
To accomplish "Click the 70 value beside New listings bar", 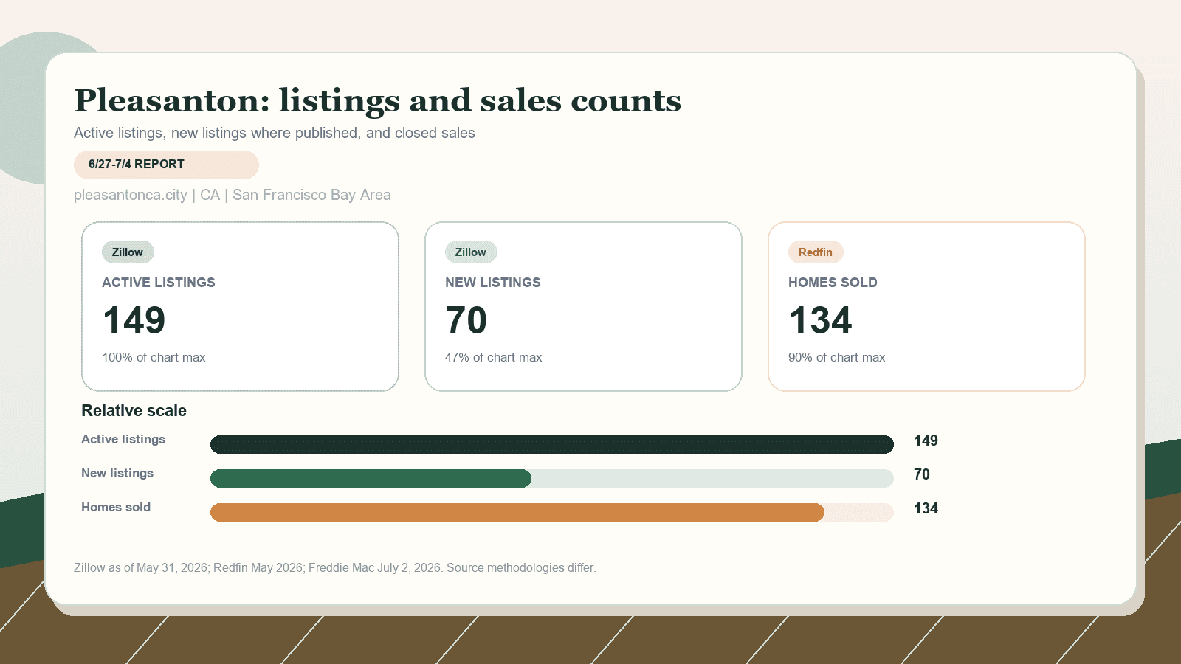I will (x=922, y=474).
